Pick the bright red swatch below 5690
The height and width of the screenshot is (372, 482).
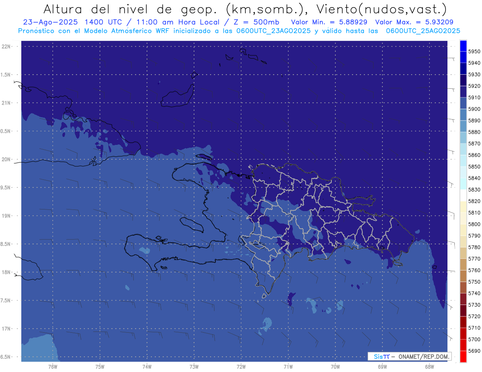click(x=463, y=356)
